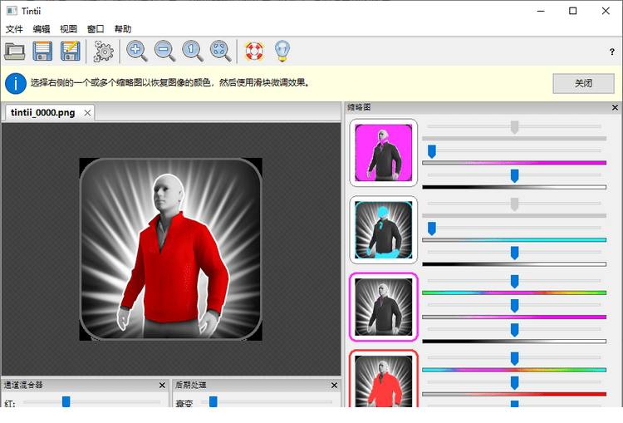
Task: Close the 缩略图 panel
Action: tap(615, 107)
